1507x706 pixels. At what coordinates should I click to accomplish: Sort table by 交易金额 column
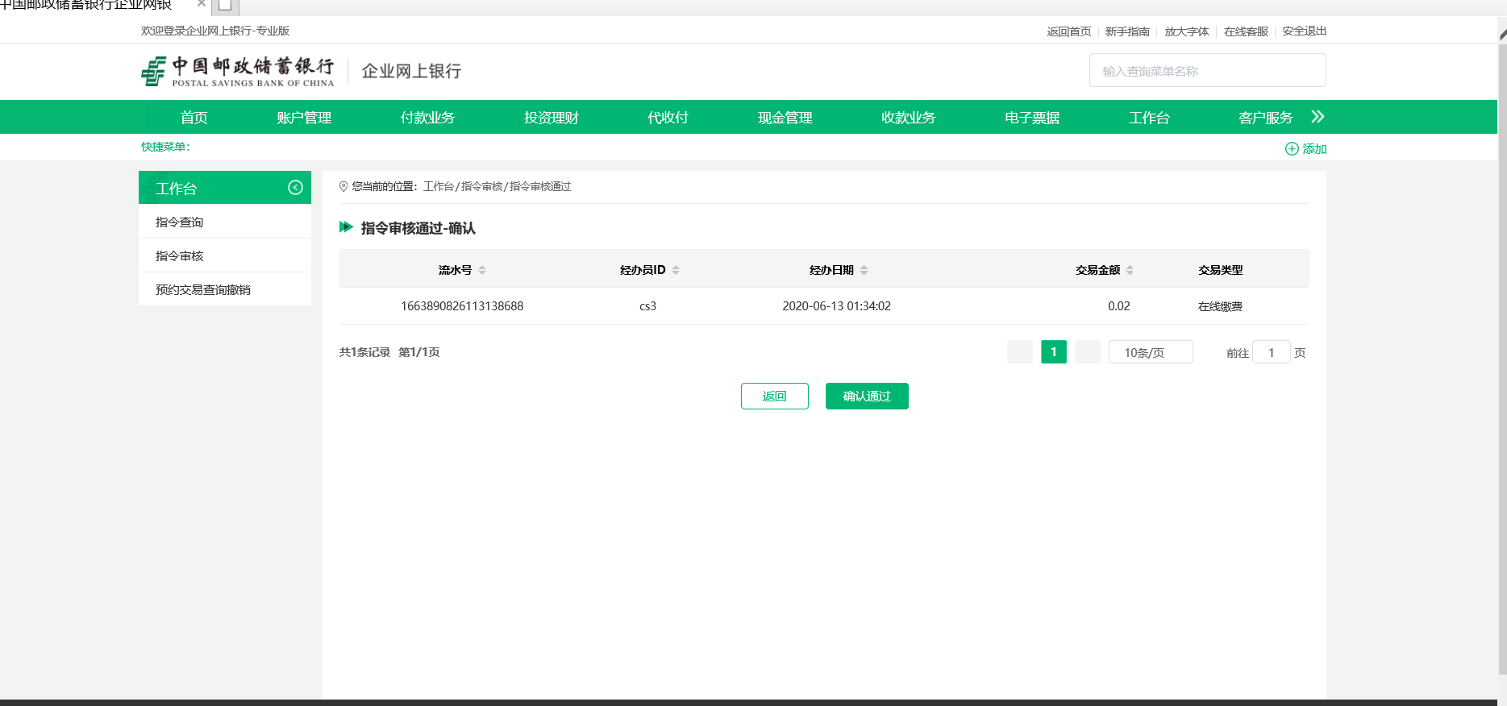click(x=1130, y=270)
